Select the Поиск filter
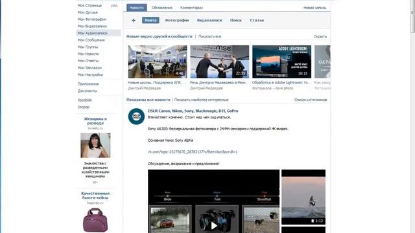The height and width of the screenshot is (233, 415). 236,20
